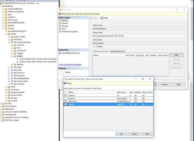Click OK in Select Columns dialog
This screenshot has height=141, width=194.
121,134
